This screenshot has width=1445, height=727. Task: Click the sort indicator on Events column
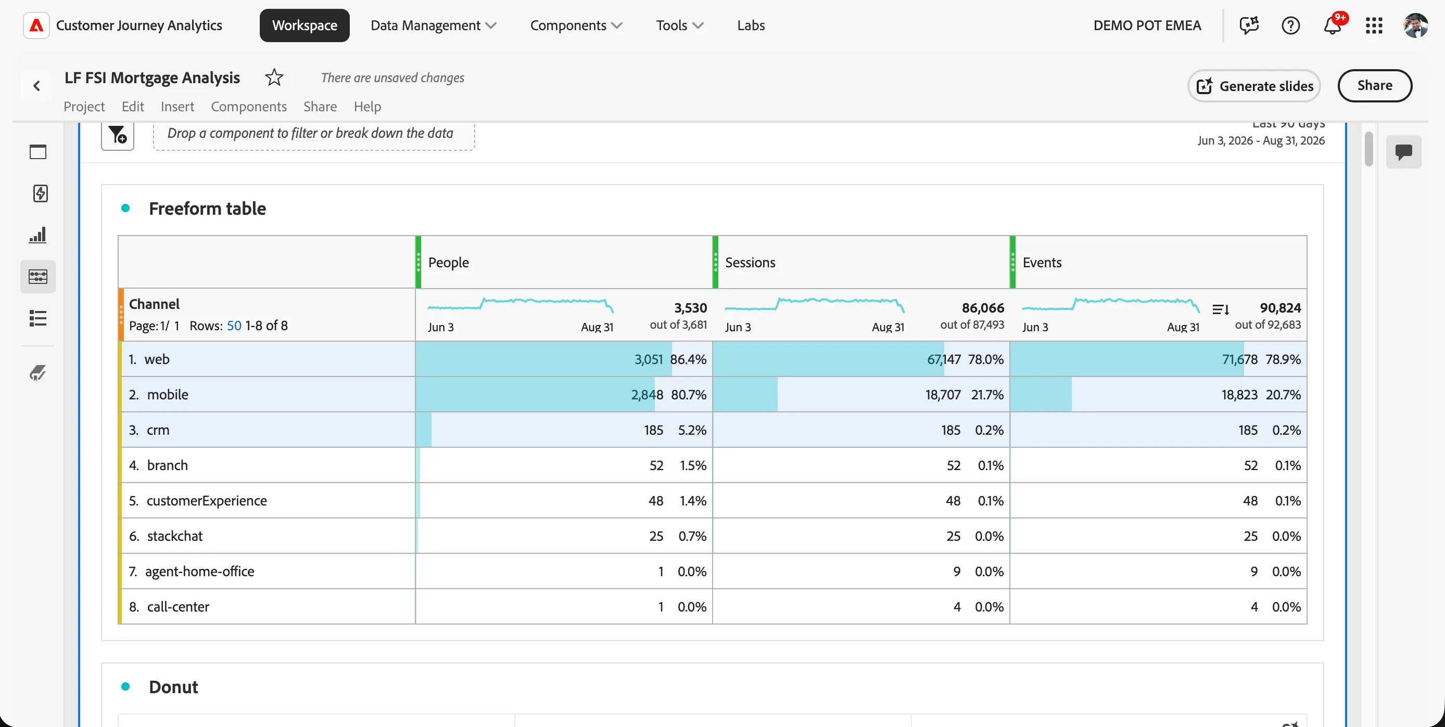(1220, 309)
